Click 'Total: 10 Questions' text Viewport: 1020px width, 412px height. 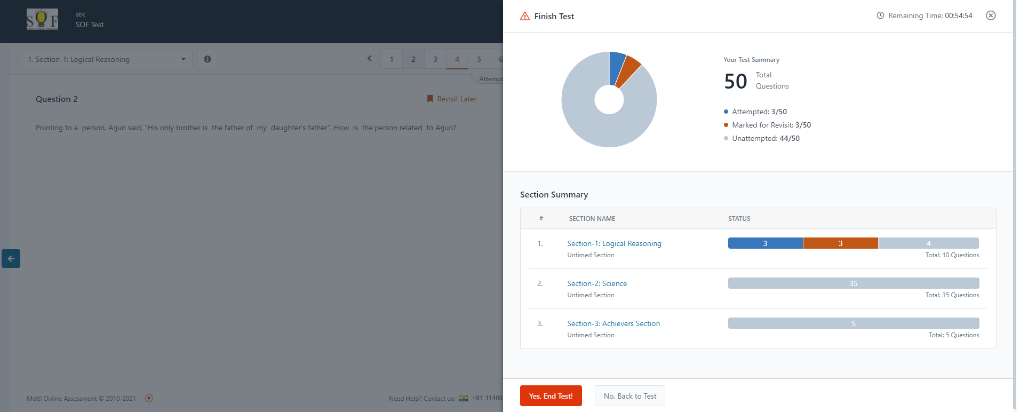click(x=952, y=255)
